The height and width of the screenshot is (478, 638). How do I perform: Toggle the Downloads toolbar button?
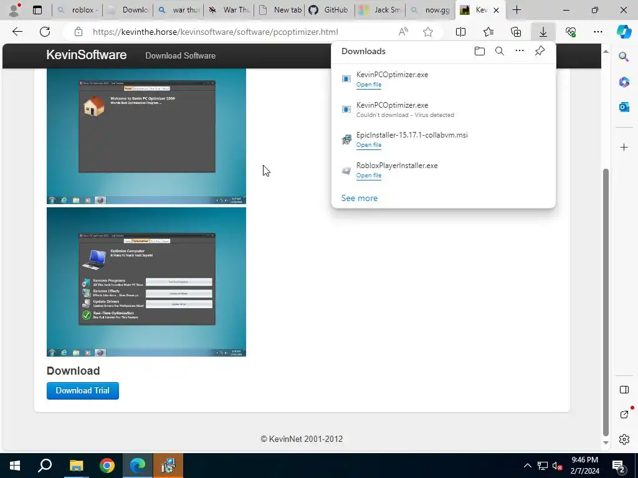543,32
